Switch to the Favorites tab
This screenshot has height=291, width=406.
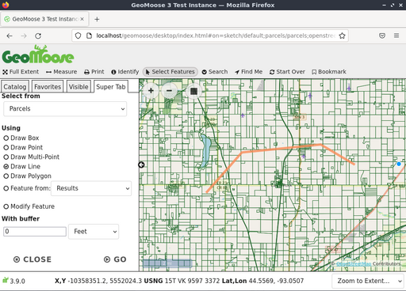click(x=48, y=87)
